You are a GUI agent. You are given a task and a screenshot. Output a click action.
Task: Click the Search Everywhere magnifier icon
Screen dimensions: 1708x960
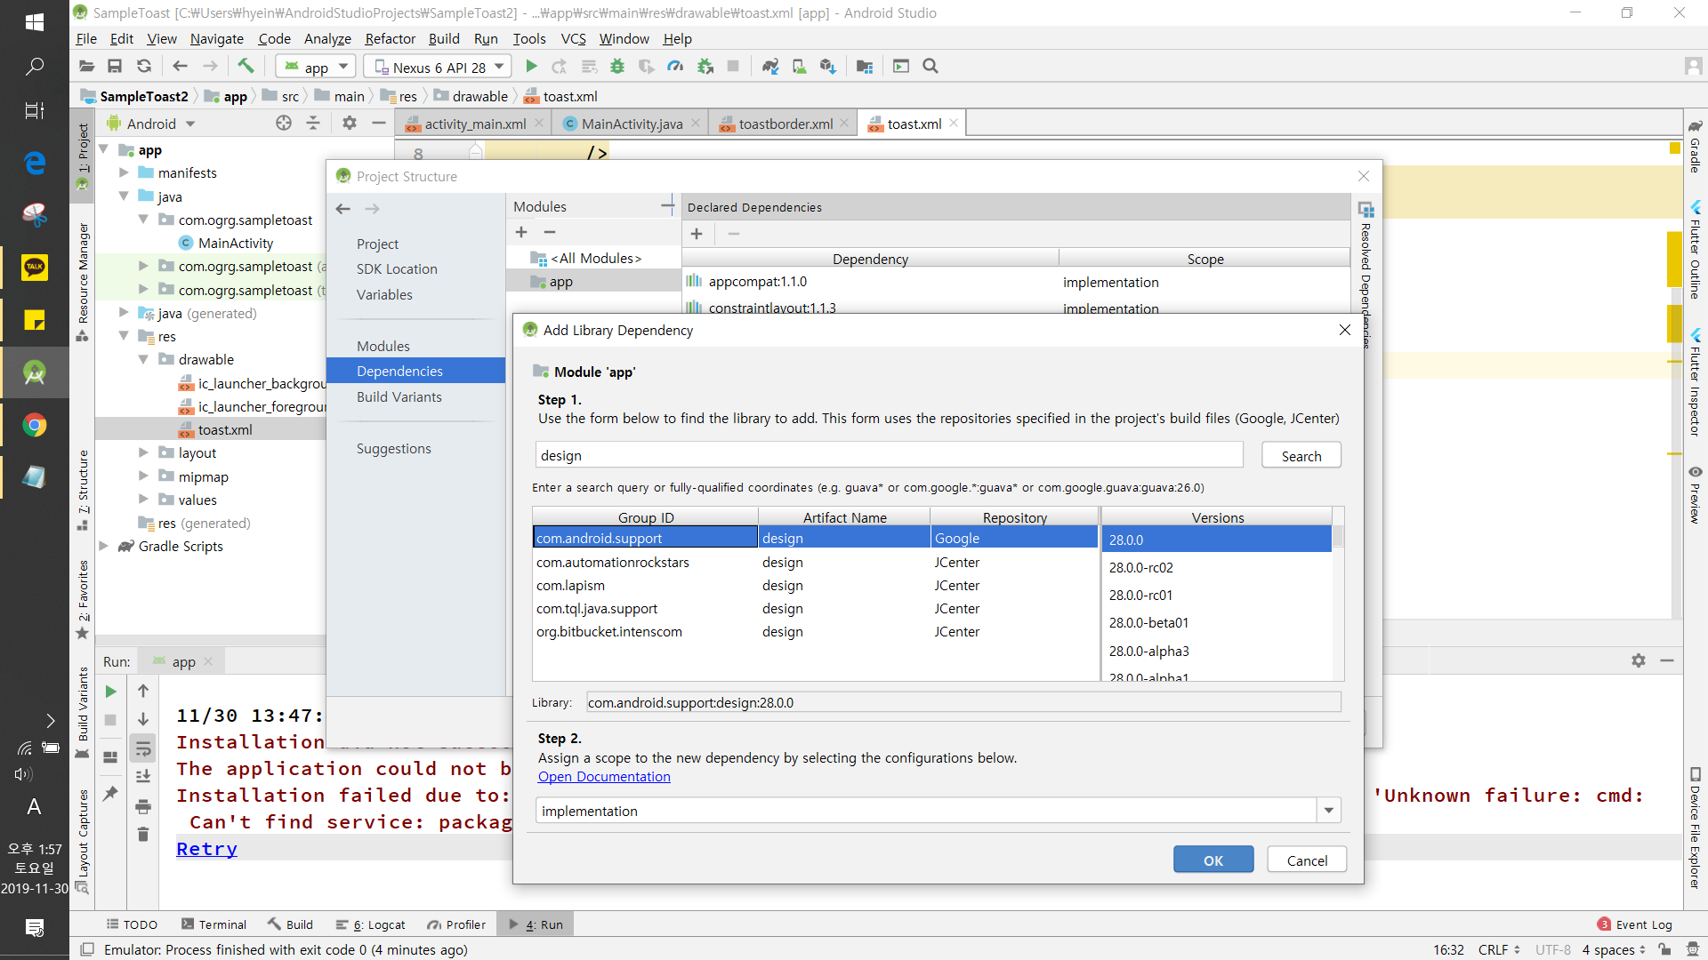click(x=931, y=66)
